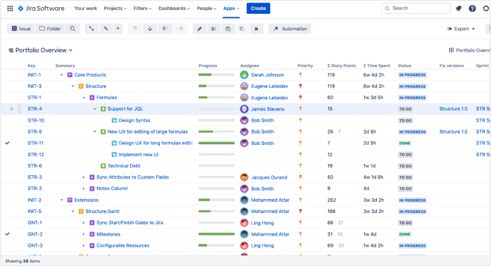The image size is (491, 266).
Task: Open the Export dropdown
Action: (x=461, y=29)
